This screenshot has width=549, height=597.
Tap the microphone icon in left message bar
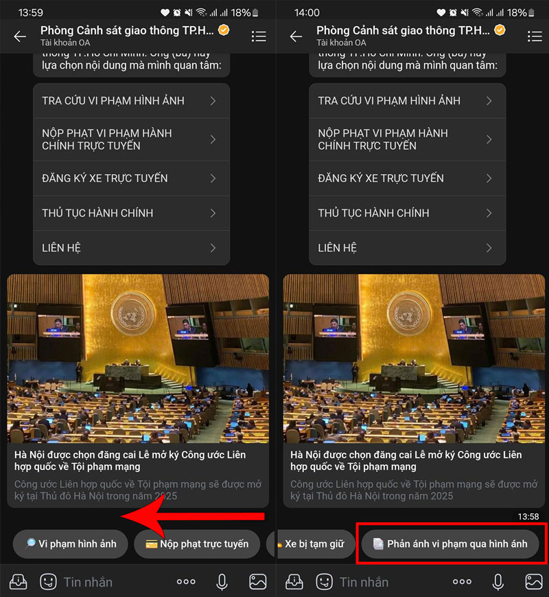pyautogui.click(x=222, y=582)
